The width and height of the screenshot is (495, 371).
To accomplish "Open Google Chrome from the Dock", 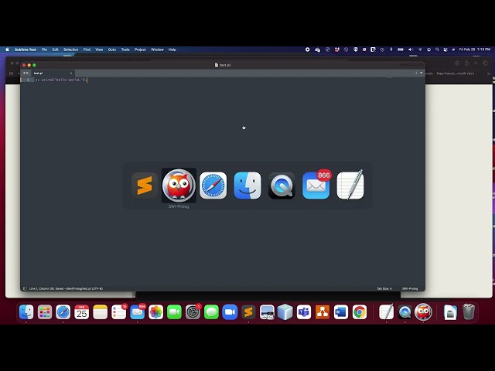I will click(x=360, y=312).
